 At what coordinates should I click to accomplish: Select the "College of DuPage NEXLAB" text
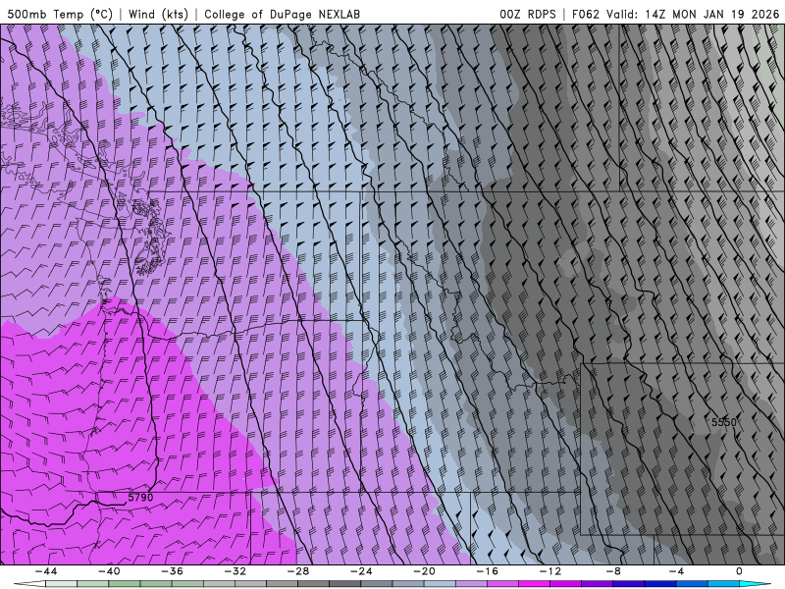282,14
